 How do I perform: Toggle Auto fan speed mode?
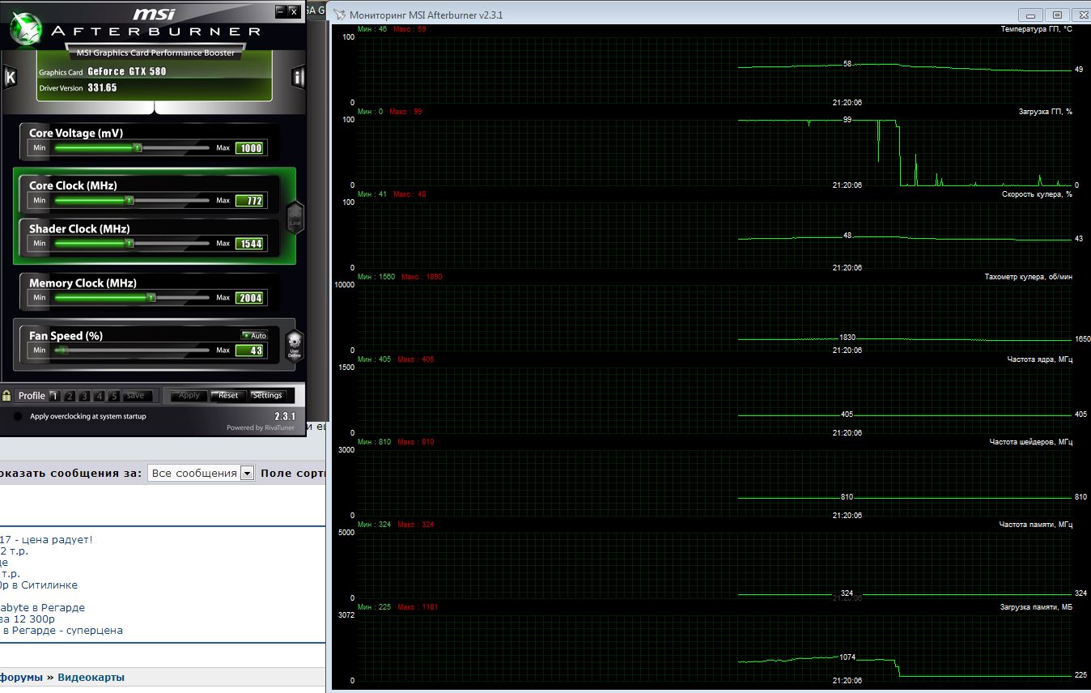(254, 335)
